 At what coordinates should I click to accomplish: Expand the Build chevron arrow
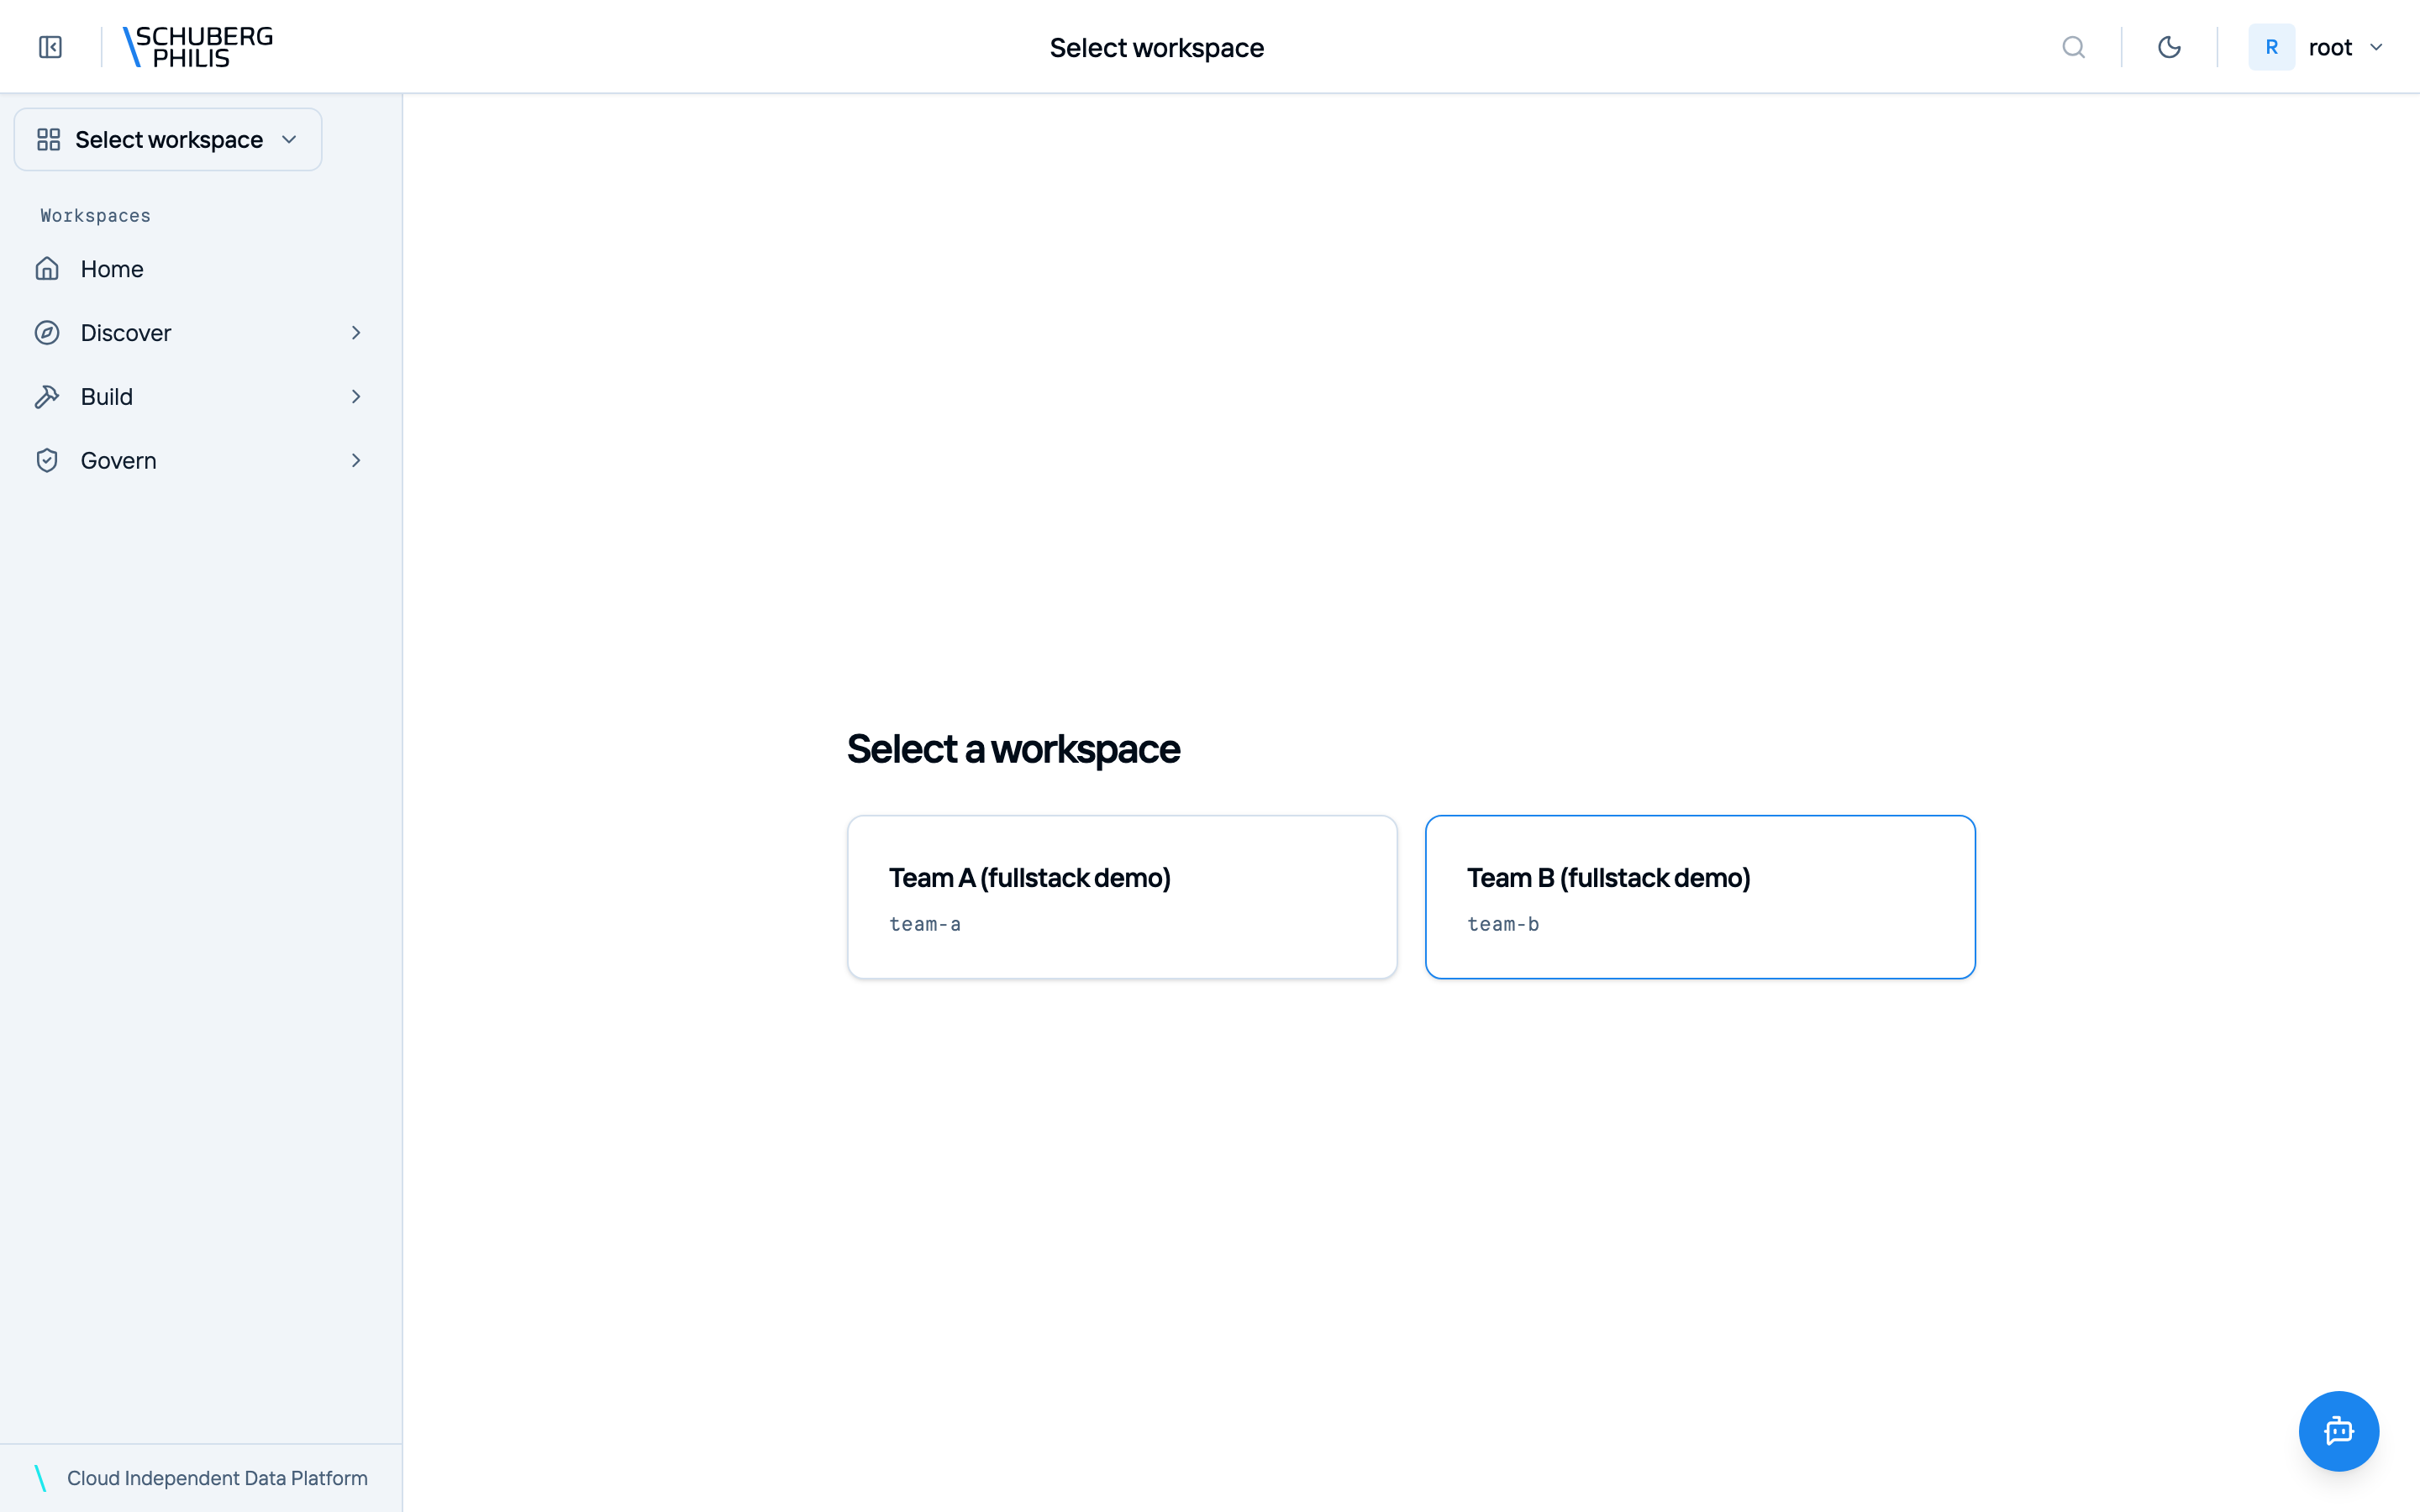[356, 397]
